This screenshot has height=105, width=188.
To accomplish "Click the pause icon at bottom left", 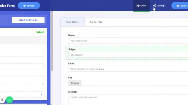I will (2, 100).
